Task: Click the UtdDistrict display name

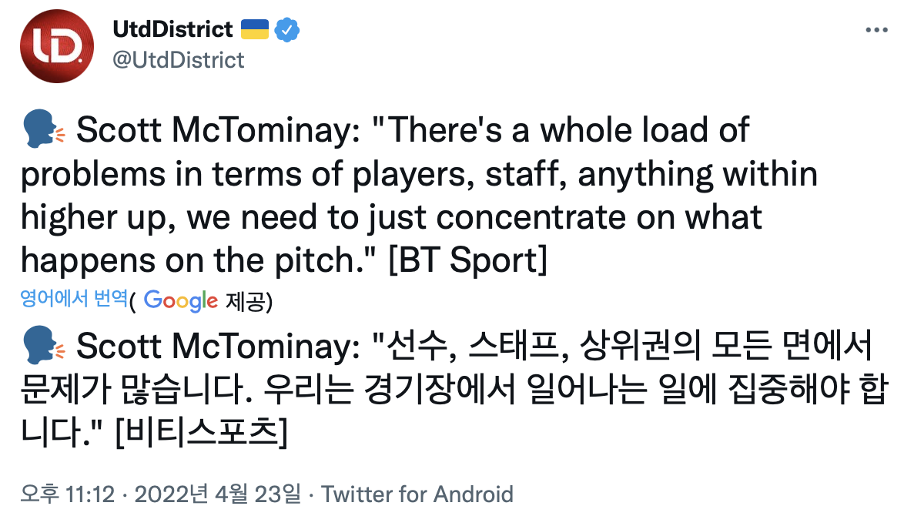Action: pos(172,30)
